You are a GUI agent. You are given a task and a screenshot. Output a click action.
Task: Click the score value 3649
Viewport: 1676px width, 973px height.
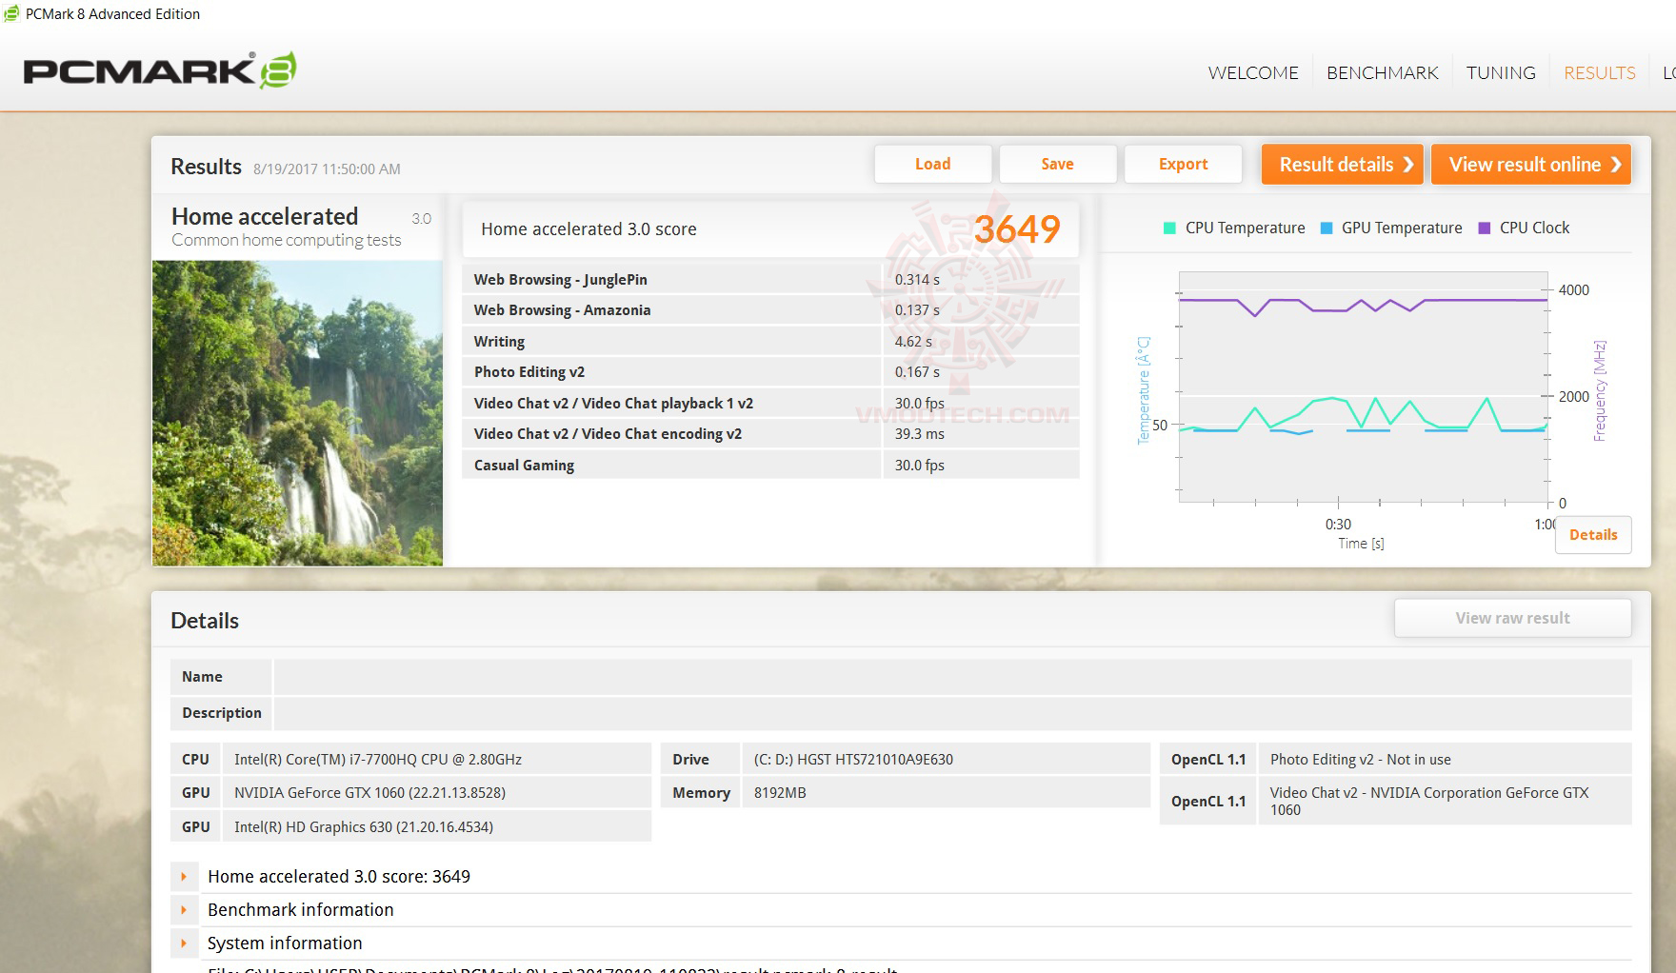[x=1017, y=228]
